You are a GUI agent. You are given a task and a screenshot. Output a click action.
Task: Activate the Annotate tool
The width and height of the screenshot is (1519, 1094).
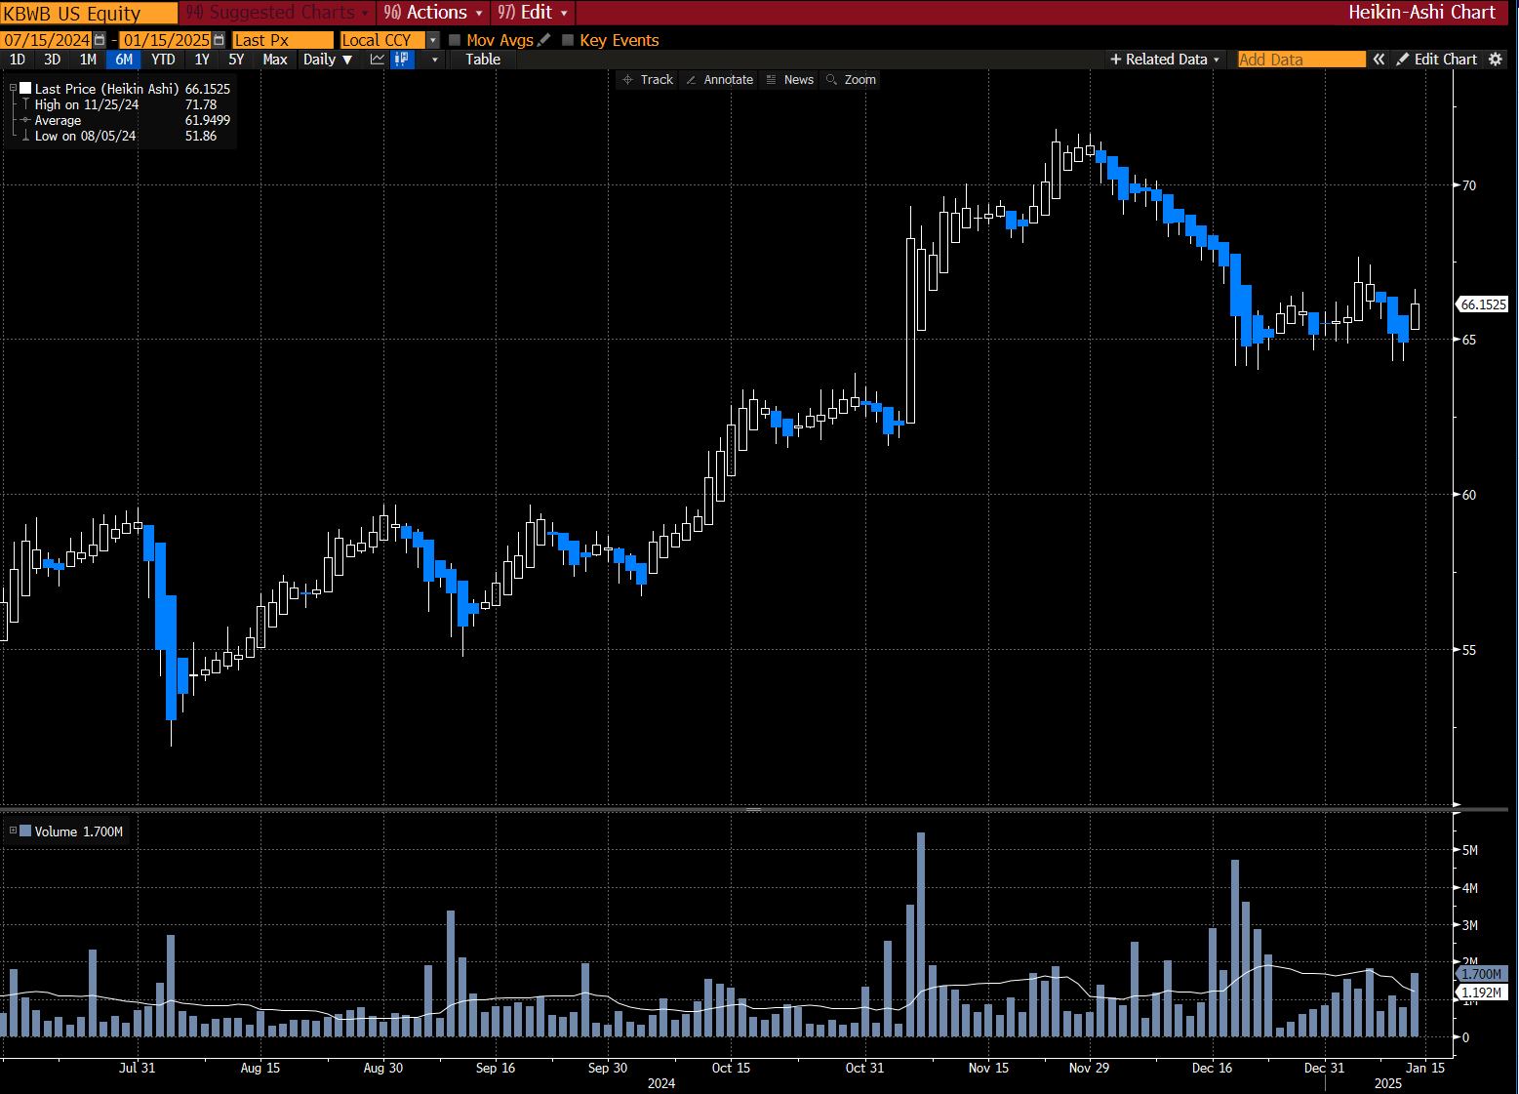tap(720, 80)
